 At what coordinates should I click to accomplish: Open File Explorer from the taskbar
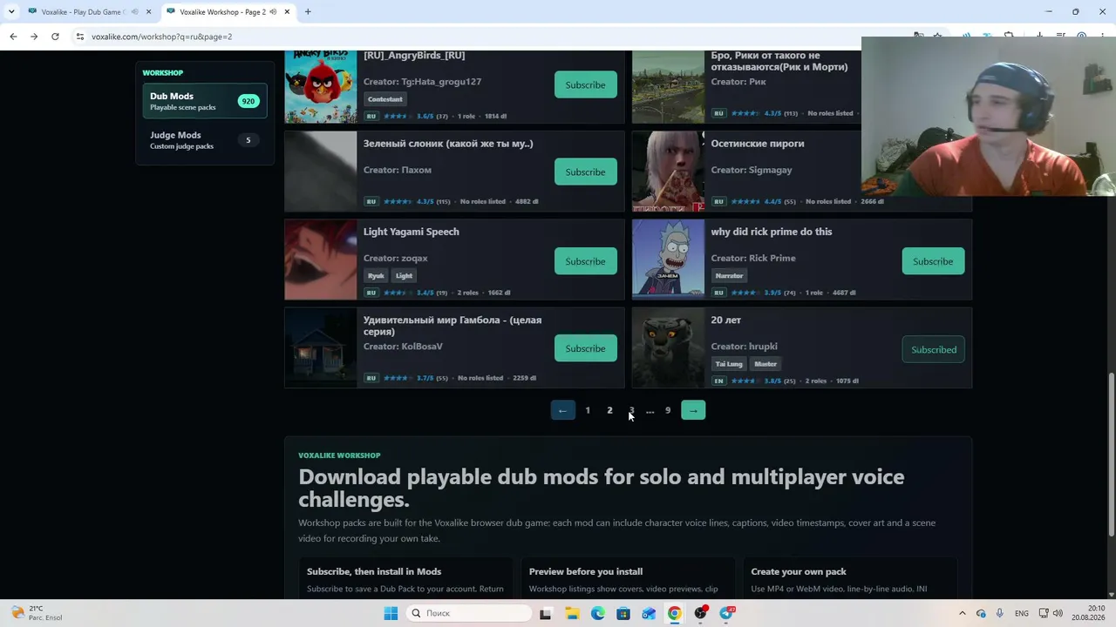click(x=572, y=613)
